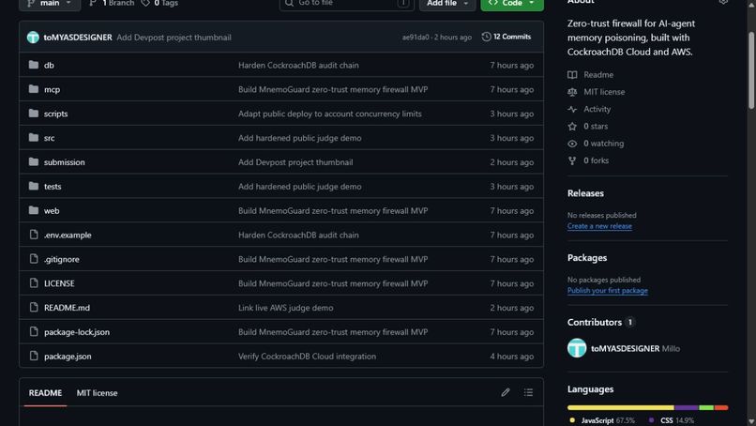Click the watching eye icon
Image resolution: width=756 pixels, height=426 pixels.
tap(572, 144)
